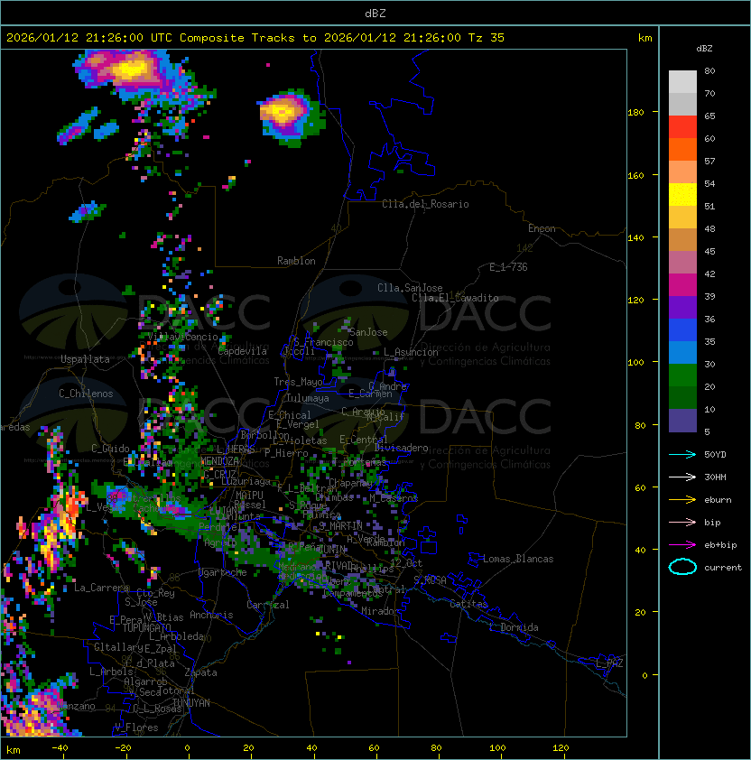Click the 'Villavicencio' place label
Screen dimensions: 751x760
coord(182,337)
